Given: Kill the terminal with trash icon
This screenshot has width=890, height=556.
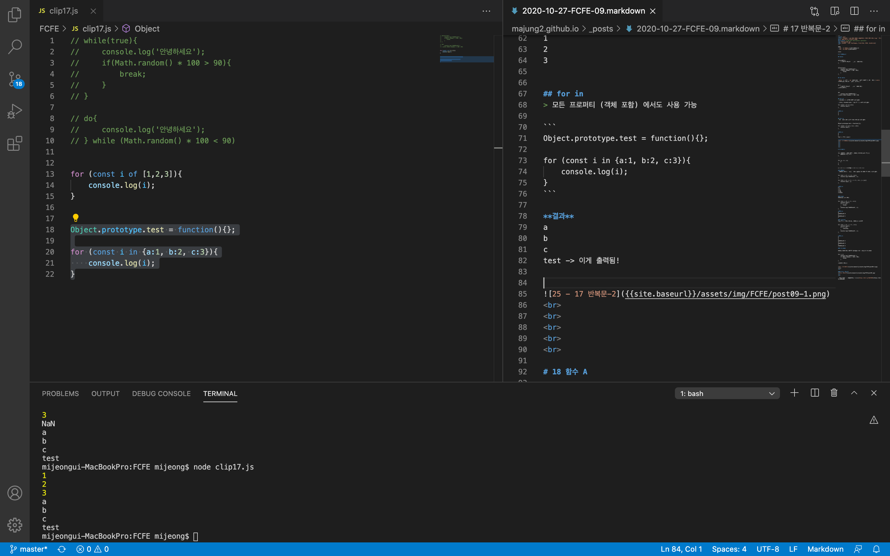Looking at the screenshot, I should (x=834, y=393).
